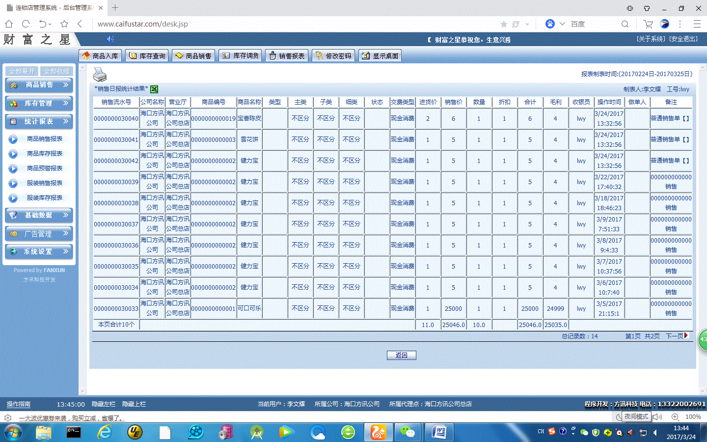This screenshot has width=707, height=442.
Task: Click blue arrow icon beside 商品销售报表
Action: click(13, 139)
